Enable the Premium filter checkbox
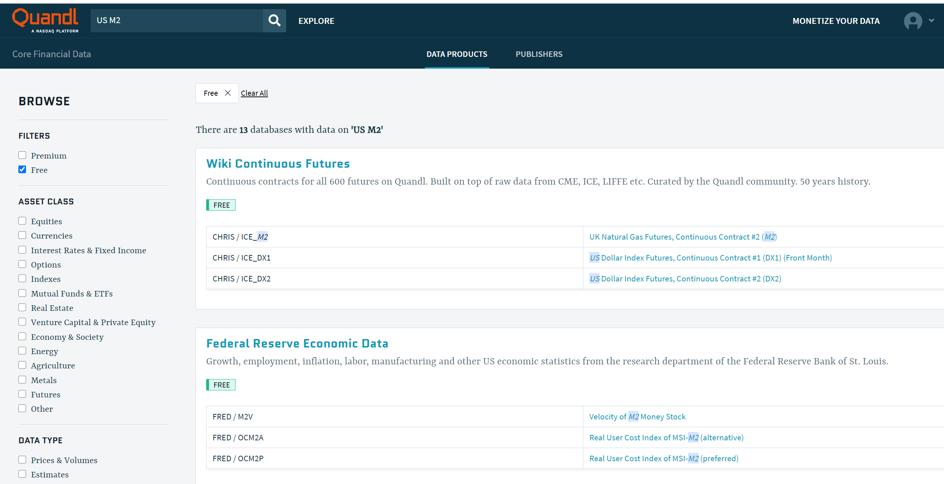 pos(22,155)
